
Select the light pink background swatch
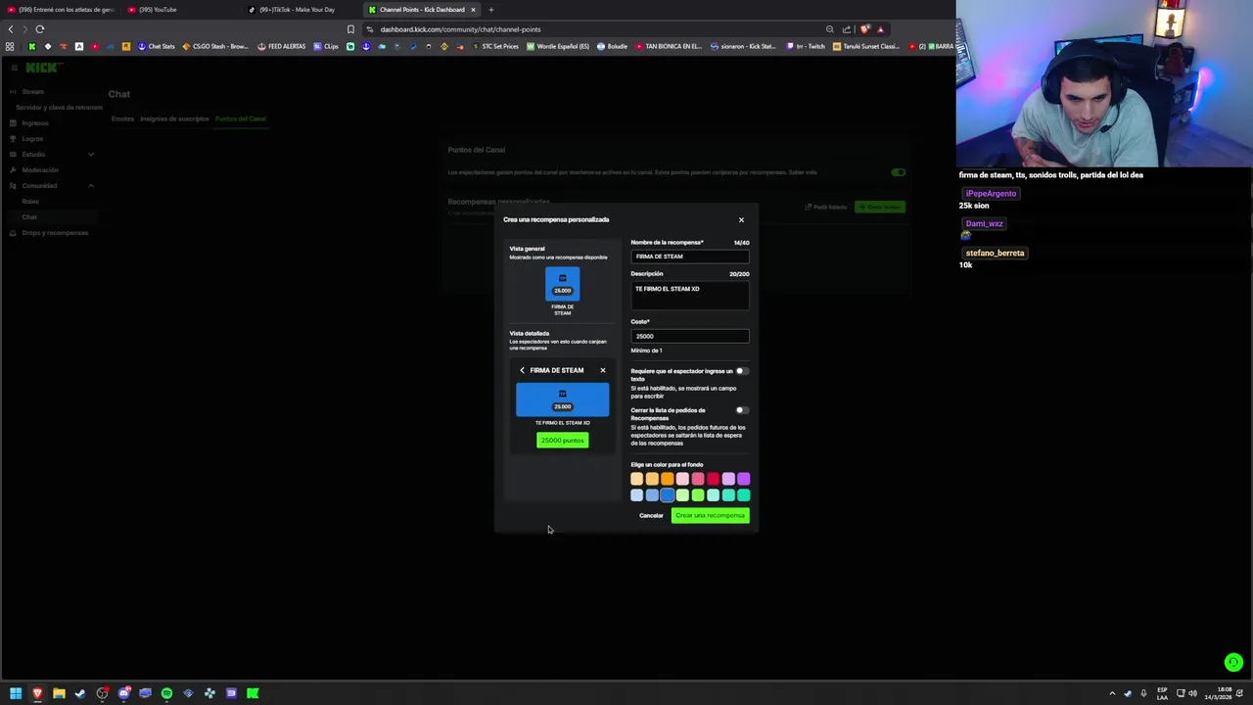(x=682, y=479)
